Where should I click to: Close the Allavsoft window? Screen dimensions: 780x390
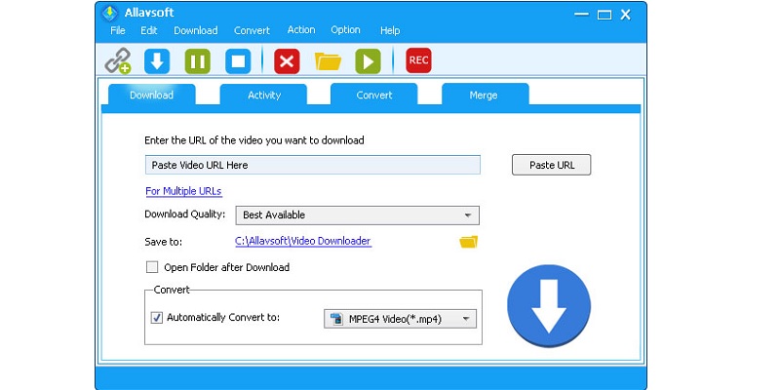tap(626, 15)
